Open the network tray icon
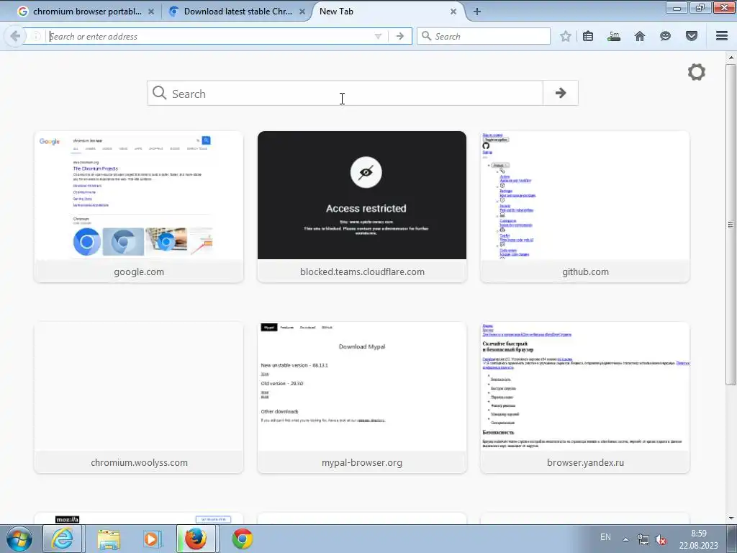The height and width of the screenshot is (553, 737). [643, 539]
